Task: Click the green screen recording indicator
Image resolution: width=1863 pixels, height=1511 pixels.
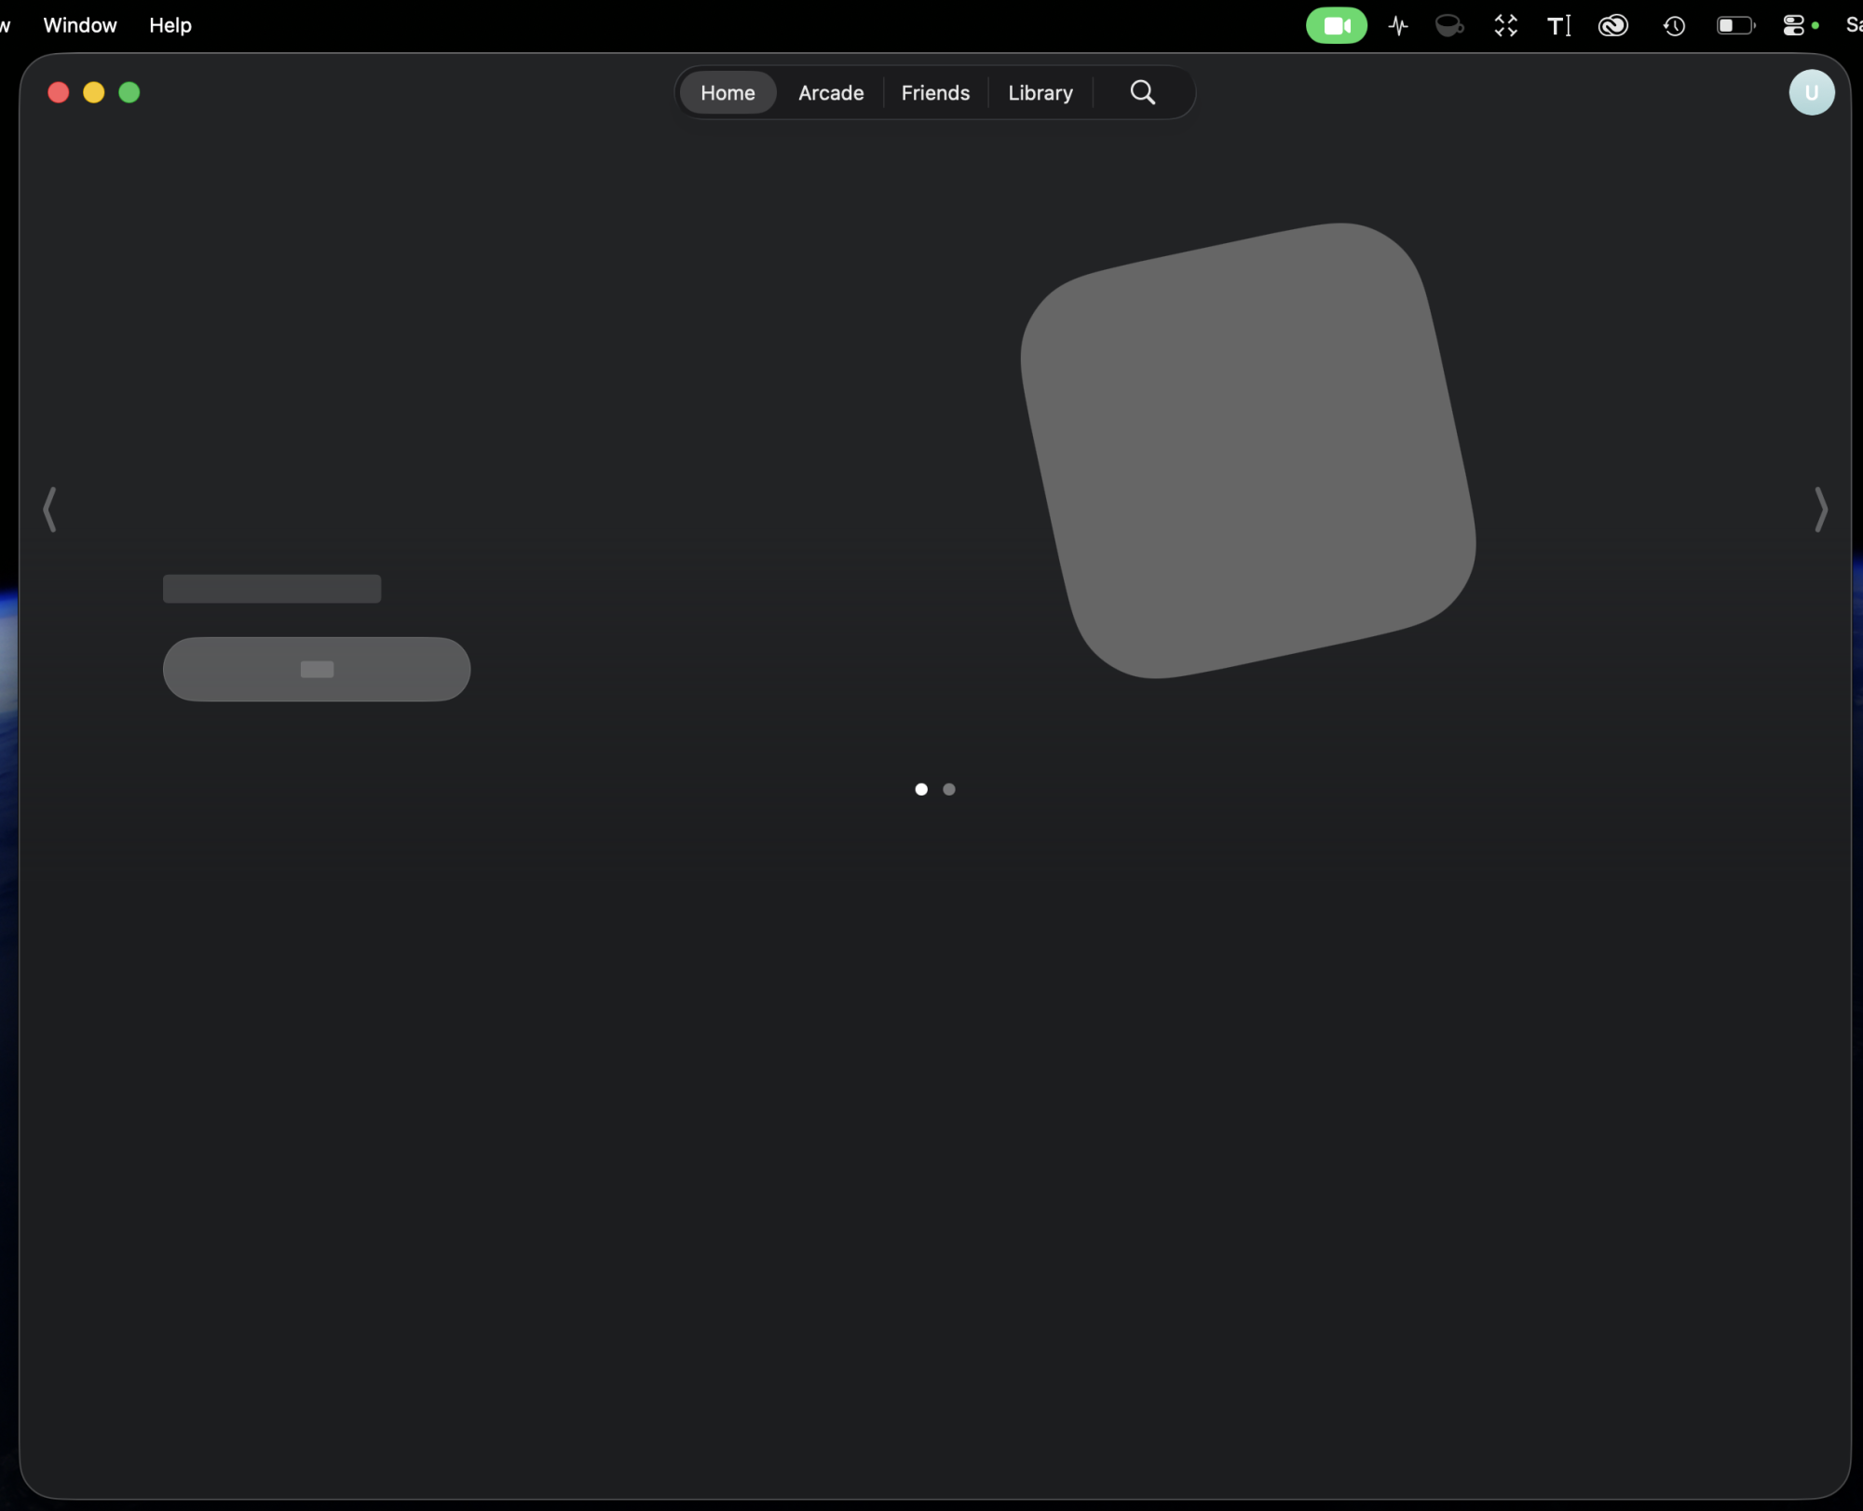Action: pyautogui.click(x=1337, y=25)
